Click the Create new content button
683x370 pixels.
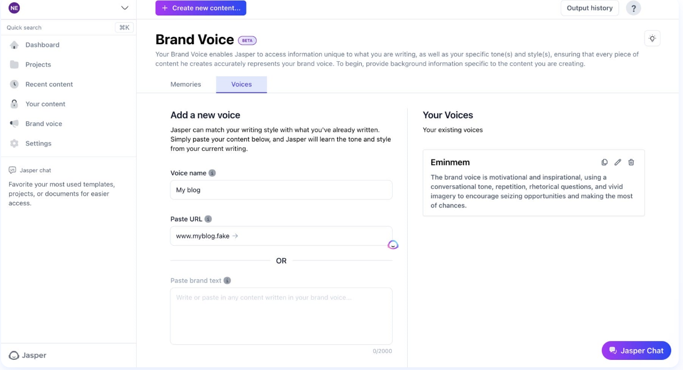pyautogui.click(x=201, y=8)
